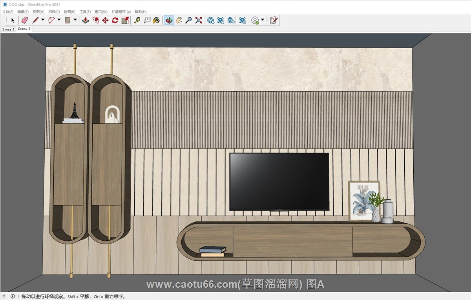Open the Paint Bucket tool
This screenshot has height=300, width=471.
tap(156, 20)
